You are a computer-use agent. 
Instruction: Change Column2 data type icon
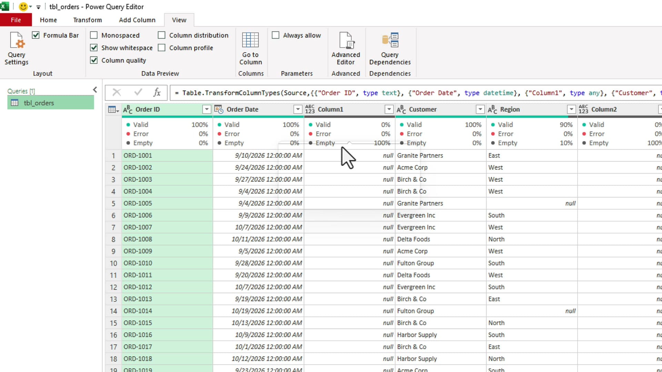(x=583, y=110)
